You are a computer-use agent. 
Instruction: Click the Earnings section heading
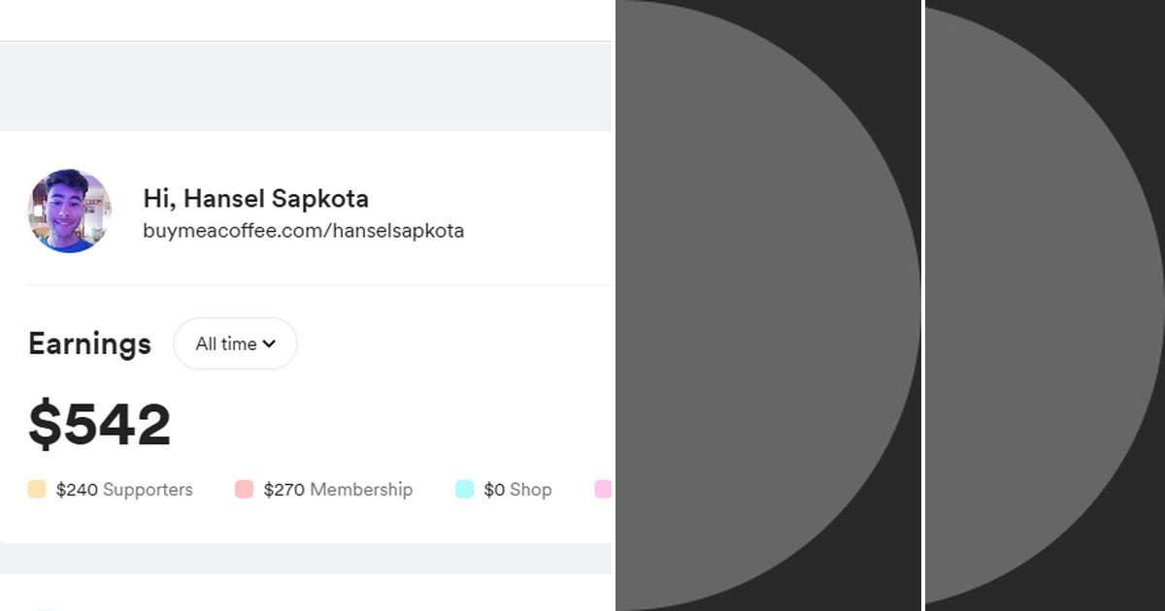pyautogui.click(x=89, y=343)
